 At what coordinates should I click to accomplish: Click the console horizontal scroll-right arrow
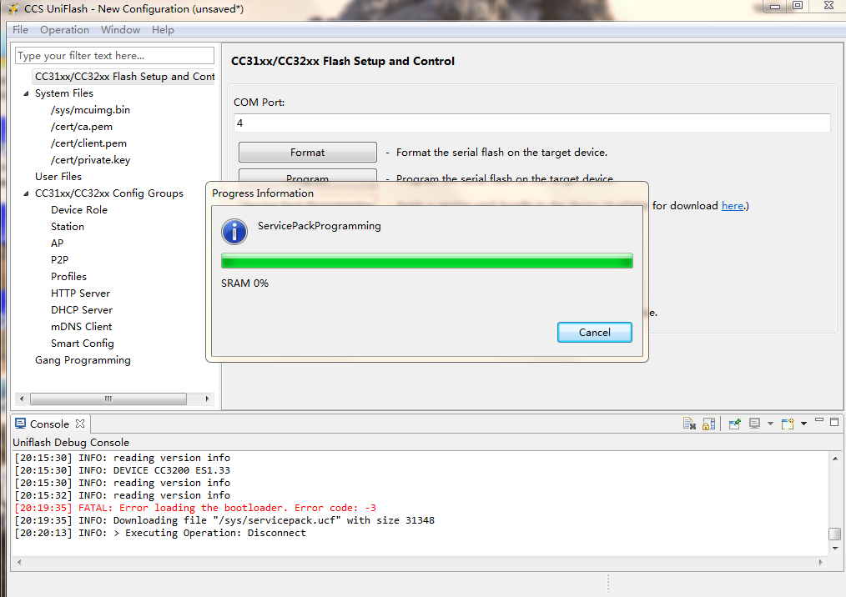[x=821, y=562]
